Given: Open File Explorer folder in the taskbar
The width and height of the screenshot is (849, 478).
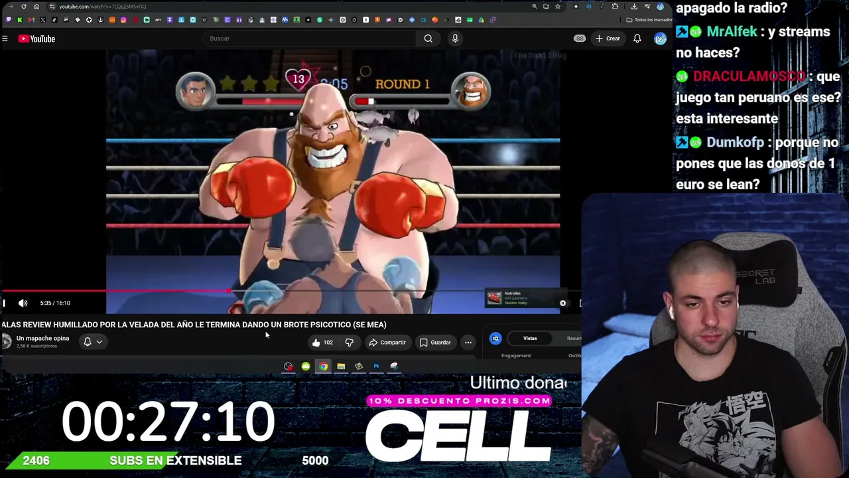Looking at the screenshot, I should coord(341,366).
